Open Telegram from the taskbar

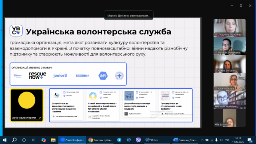(x=119, y=140)
